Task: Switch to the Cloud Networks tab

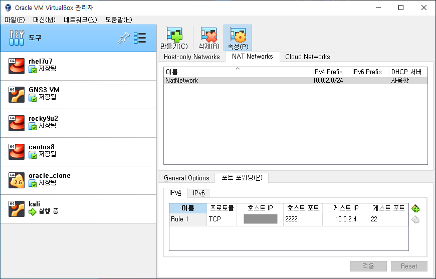Action: [308, 57]
